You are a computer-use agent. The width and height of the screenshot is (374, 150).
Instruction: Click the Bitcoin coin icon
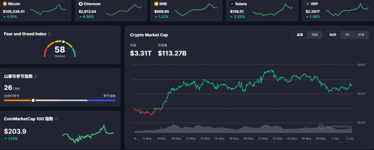coord(5,4)
